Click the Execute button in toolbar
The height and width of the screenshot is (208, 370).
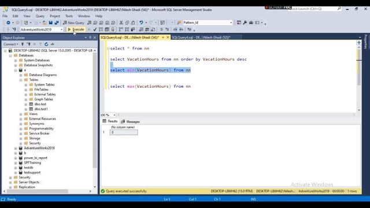tap(76, 29)
